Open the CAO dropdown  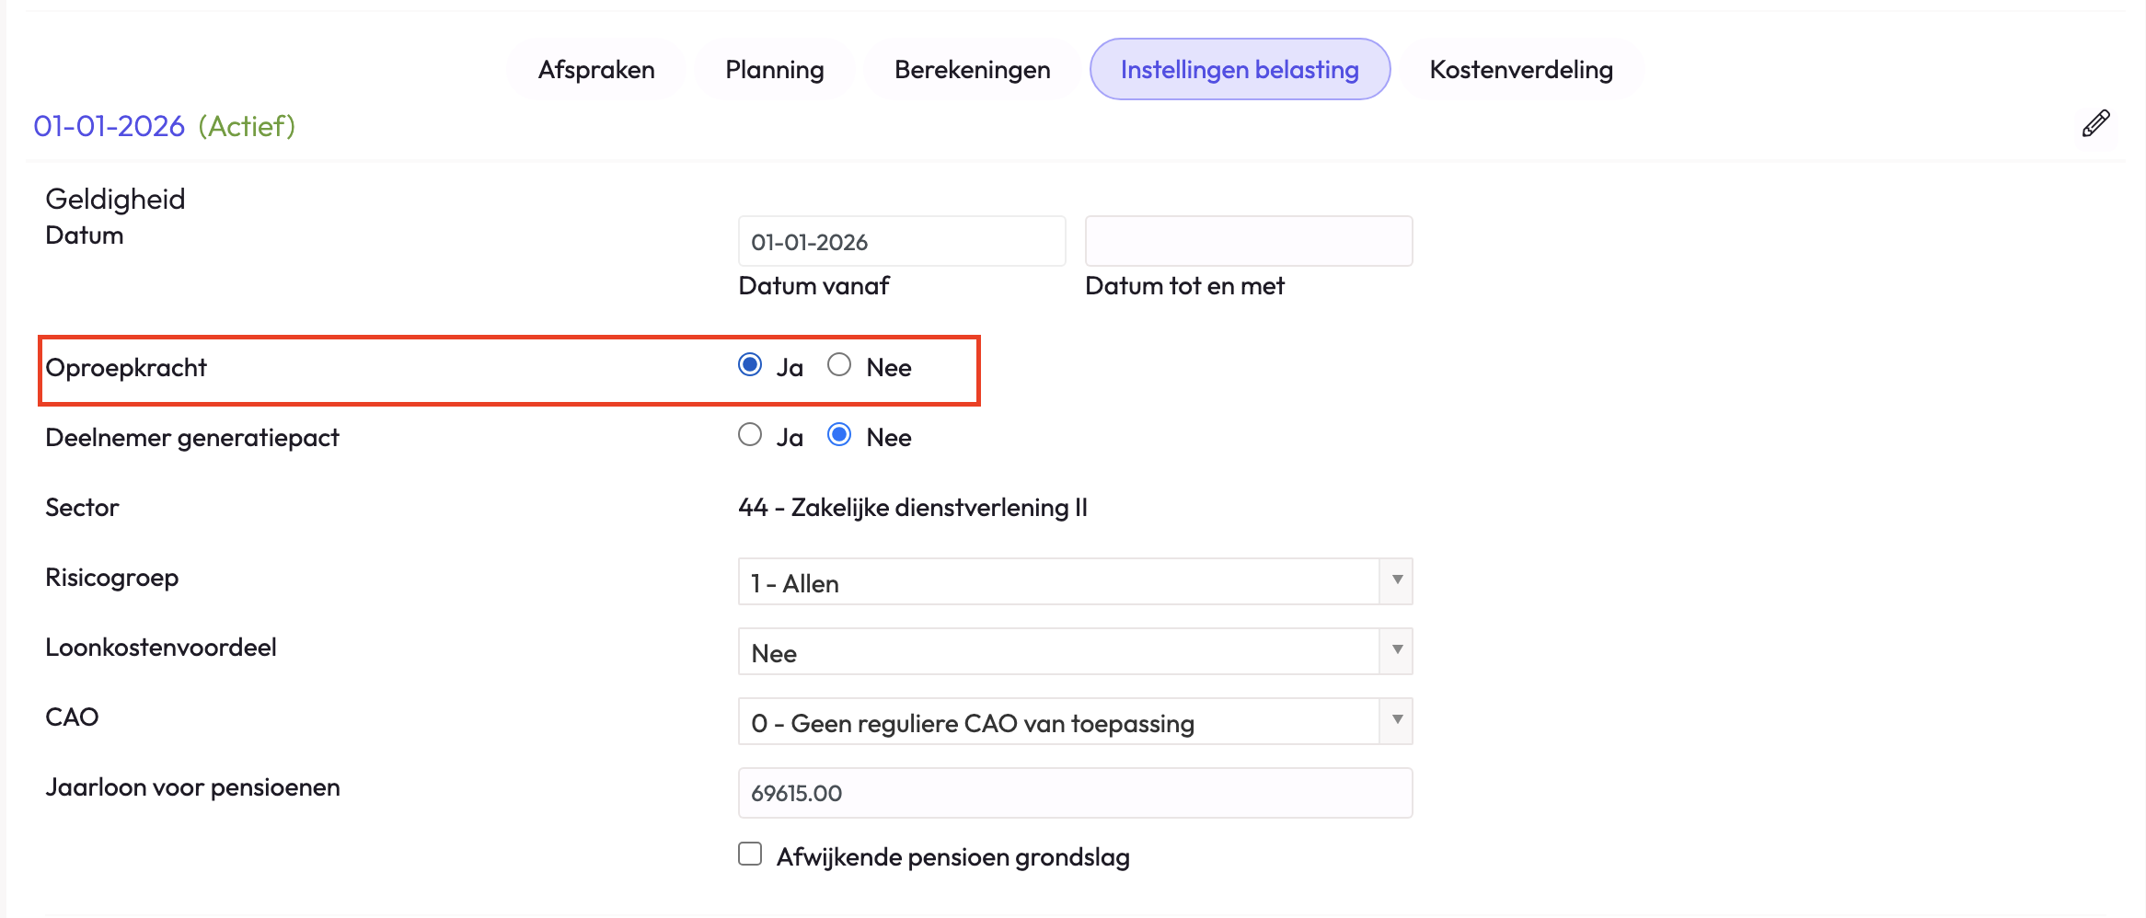[1074, 721]
